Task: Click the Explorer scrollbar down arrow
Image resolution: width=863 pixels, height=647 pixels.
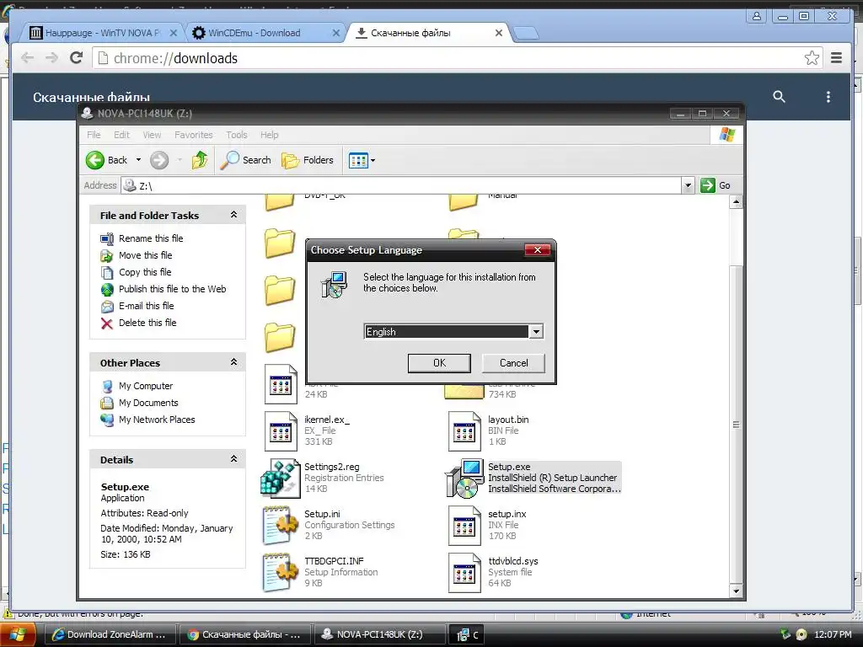Action: point(736,591)
